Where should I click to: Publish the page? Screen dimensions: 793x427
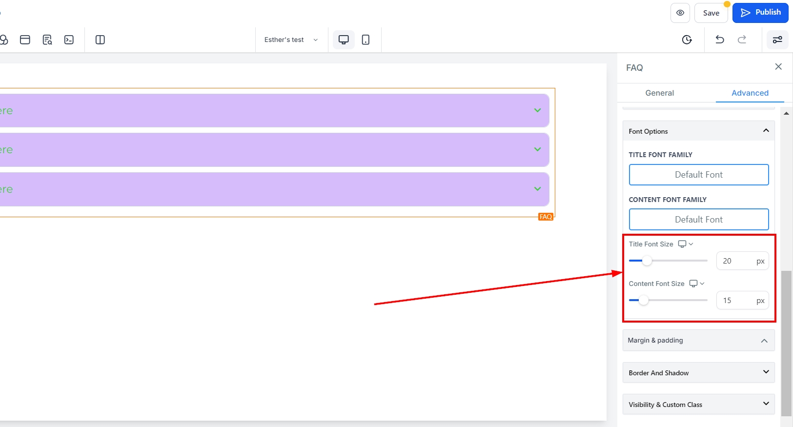click(x=760, y=13)
